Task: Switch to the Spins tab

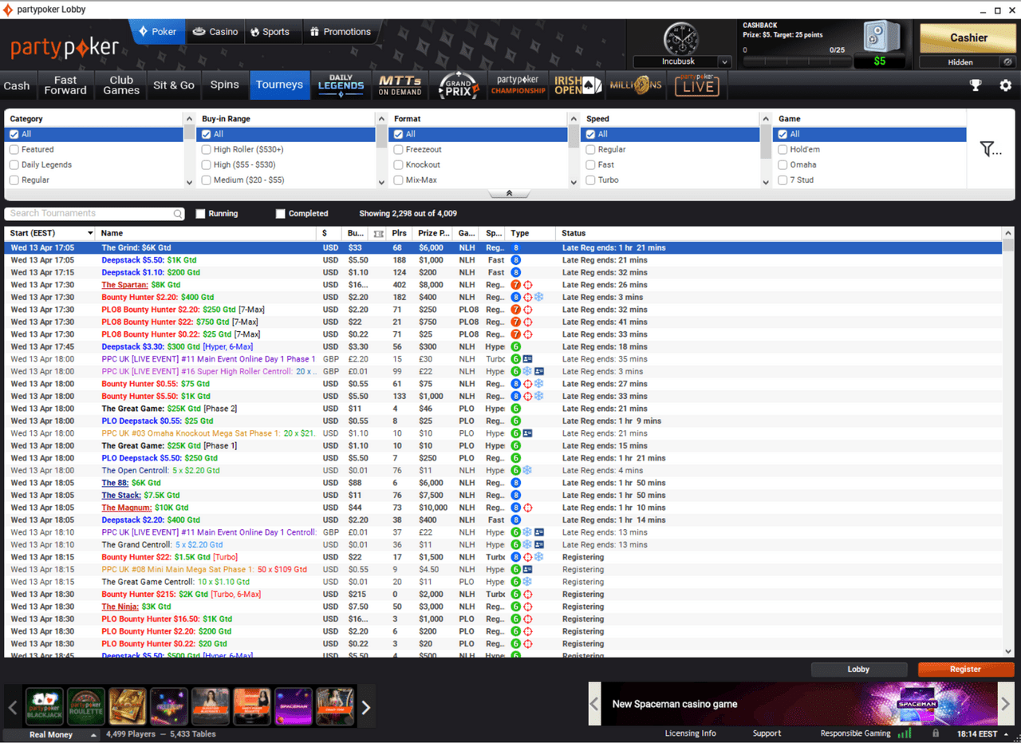Action: 225,85
